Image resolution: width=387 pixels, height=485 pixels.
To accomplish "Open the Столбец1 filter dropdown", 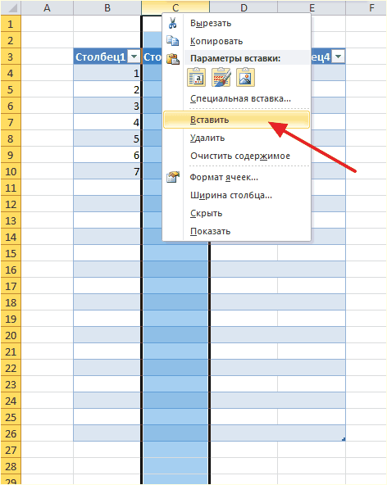I will 134,57.
